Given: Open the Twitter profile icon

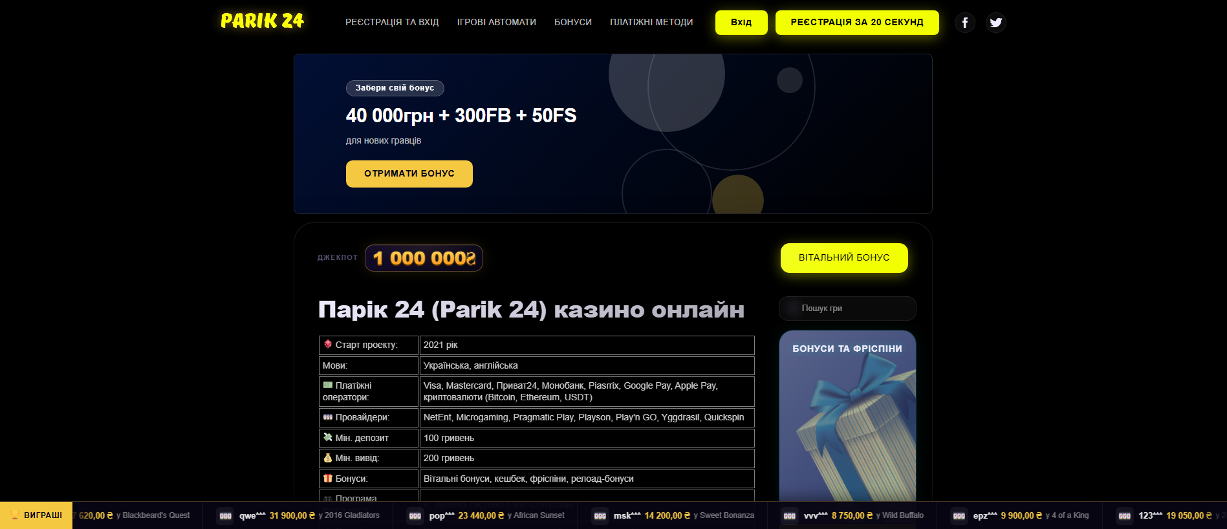Looking at the screenshot, I should pos(995,23).
